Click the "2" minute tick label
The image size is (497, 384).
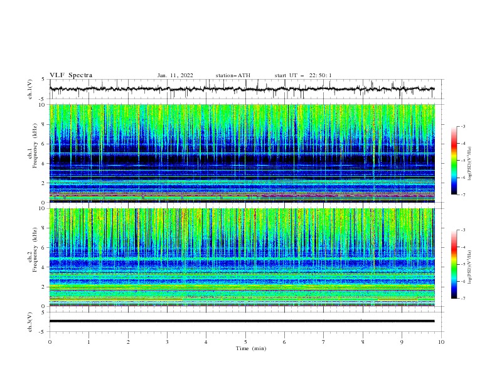pos(128,342)
